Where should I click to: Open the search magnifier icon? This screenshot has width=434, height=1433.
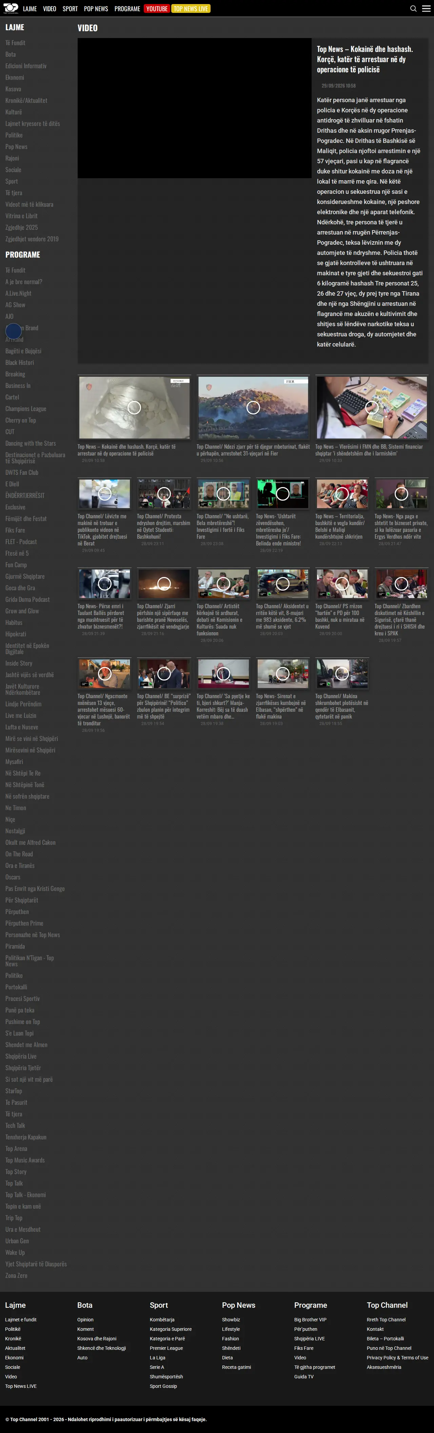(413, 8)
